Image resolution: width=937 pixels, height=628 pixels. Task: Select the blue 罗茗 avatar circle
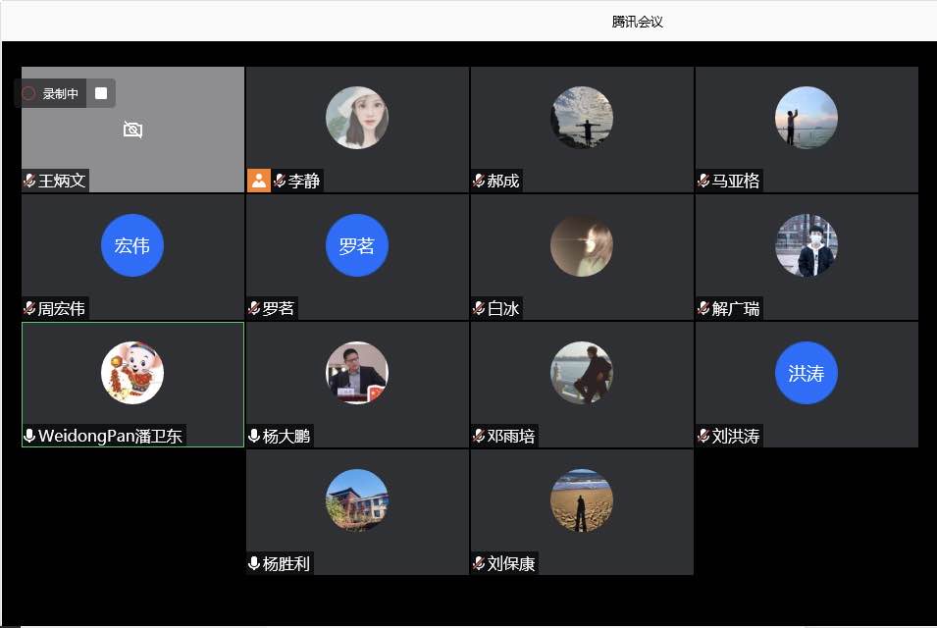pyautogui.click(x=357, y=245)
